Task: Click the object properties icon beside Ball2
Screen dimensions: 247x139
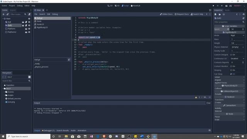Action: tap(244, 18)
